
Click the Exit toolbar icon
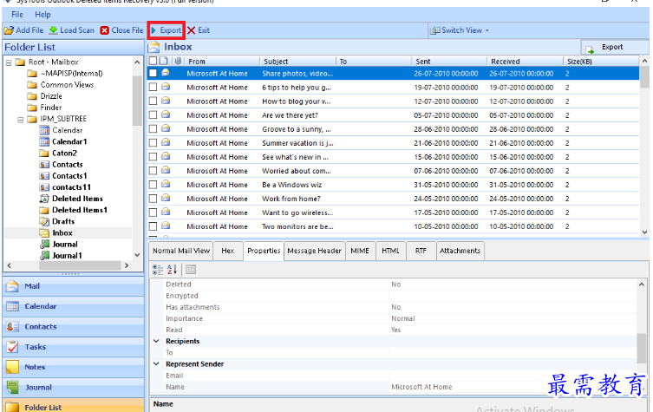pyautogui.click(x=191, y=30)
